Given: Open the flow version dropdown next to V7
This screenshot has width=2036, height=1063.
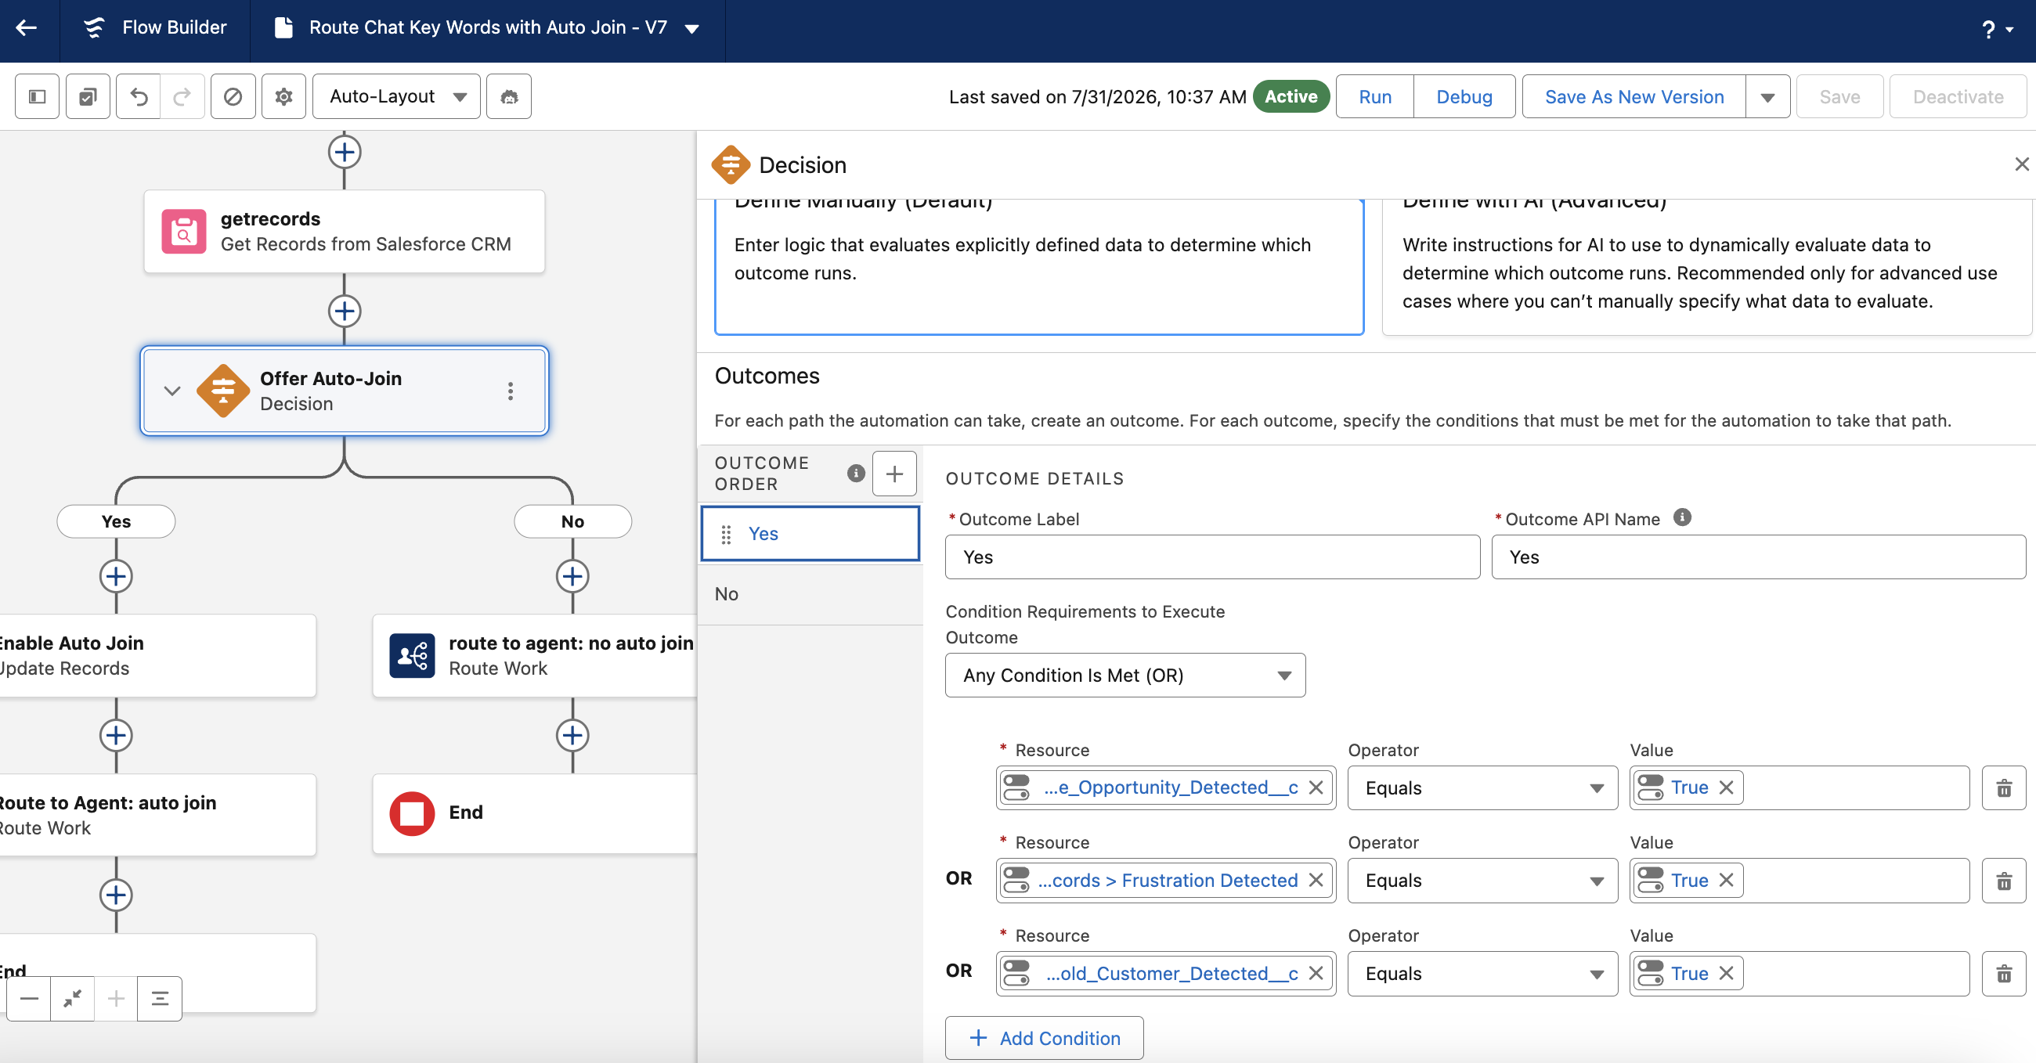Looking at the screenshot, I should (691, 29).
